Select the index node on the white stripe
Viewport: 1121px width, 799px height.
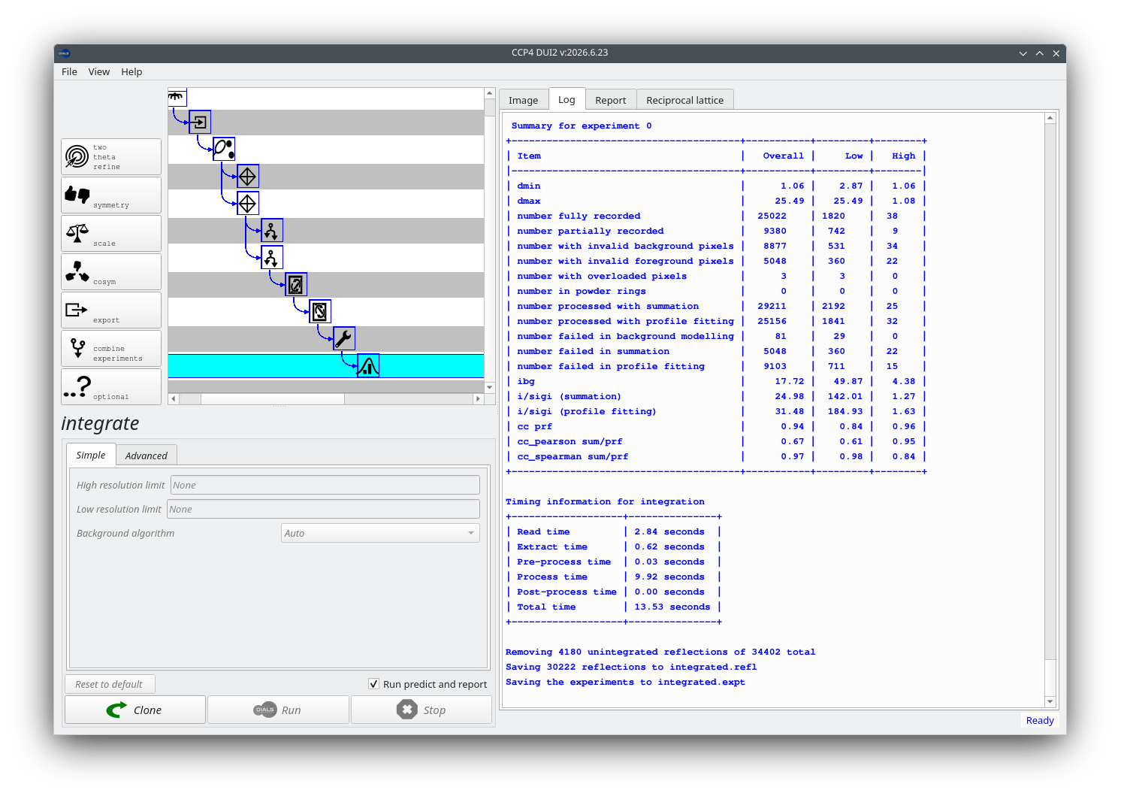248,203
